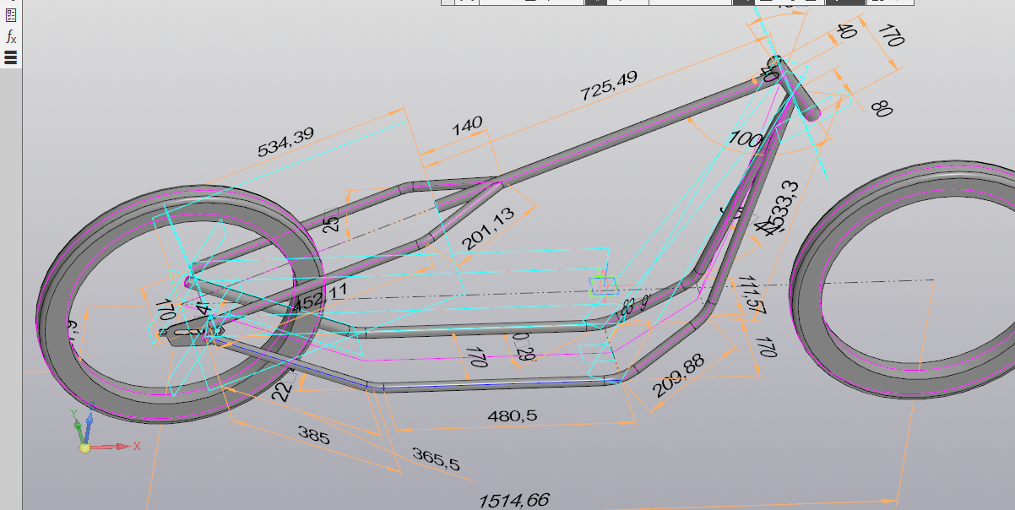Click the 80 dimension at steering head
The height and width of the screenshot is (510, 1015).
pos(881,108)
